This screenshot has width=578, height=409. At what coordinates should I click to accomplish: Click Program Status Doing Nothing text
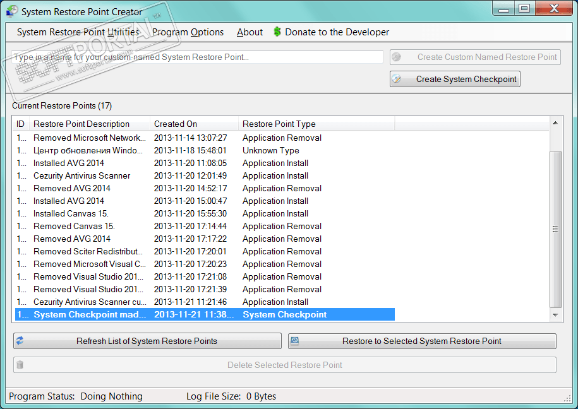pyautogui.click(x=76, y=396)
